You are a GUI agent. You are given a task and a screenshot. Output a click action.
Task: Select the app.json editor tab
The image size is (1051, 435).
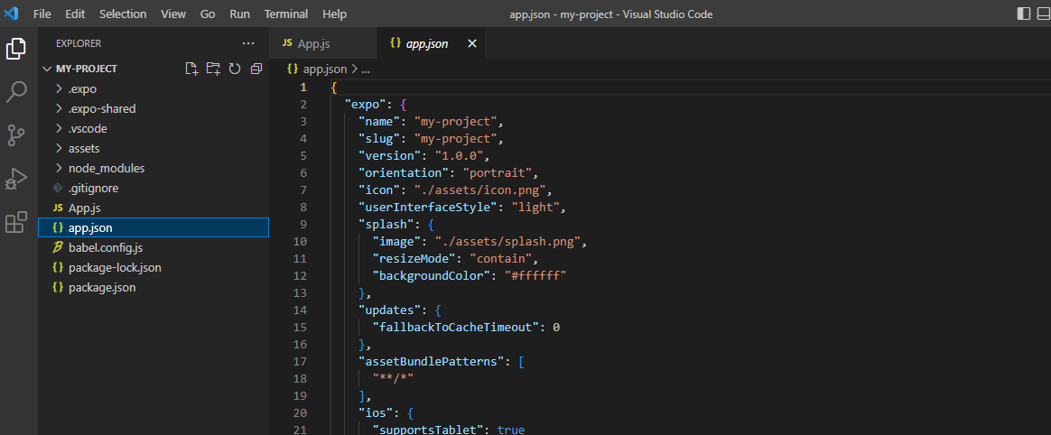click(x=431, y=43)
